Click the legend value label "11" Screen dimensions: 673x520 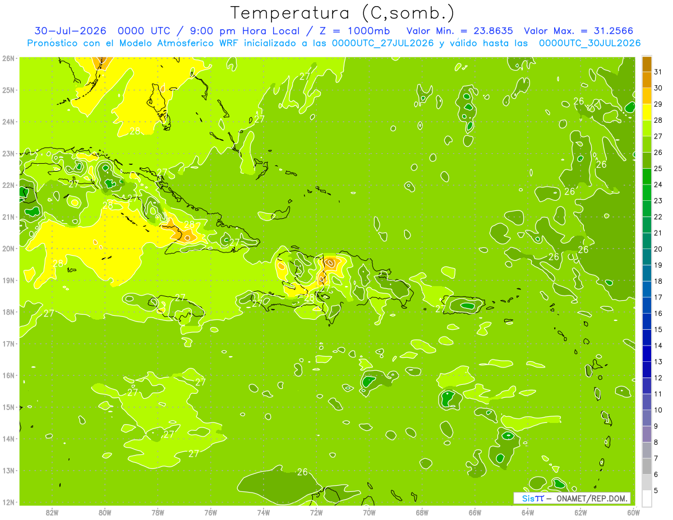click(658, 394)
